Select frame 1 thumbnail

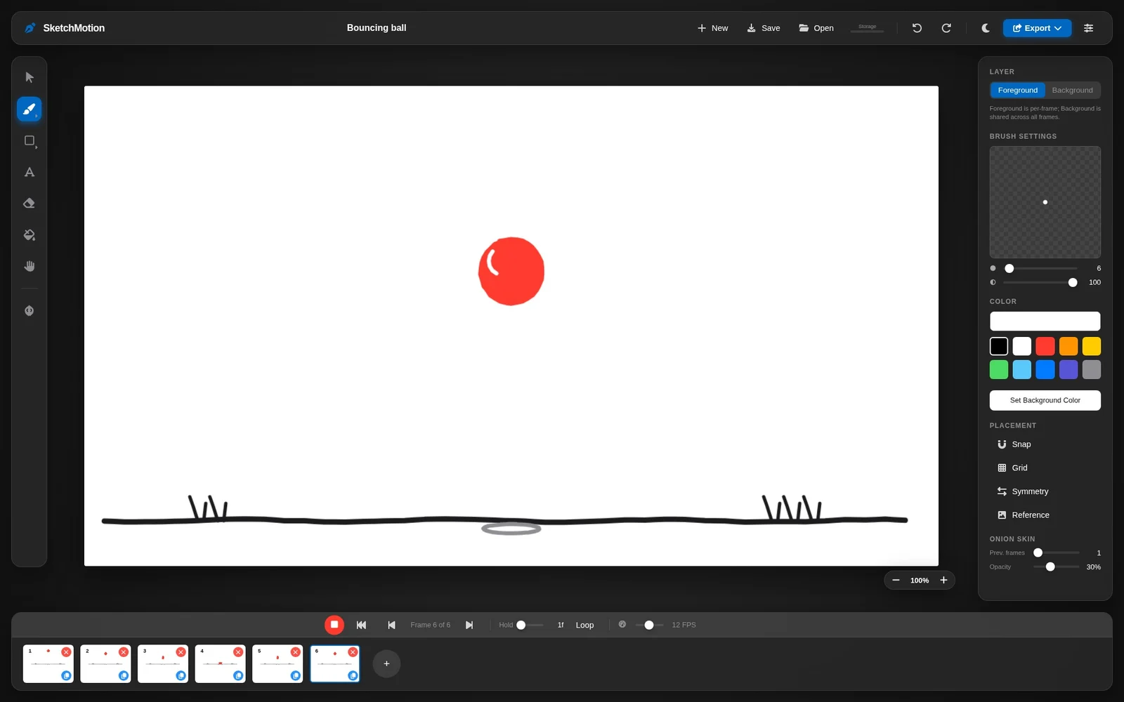(48, 663)
